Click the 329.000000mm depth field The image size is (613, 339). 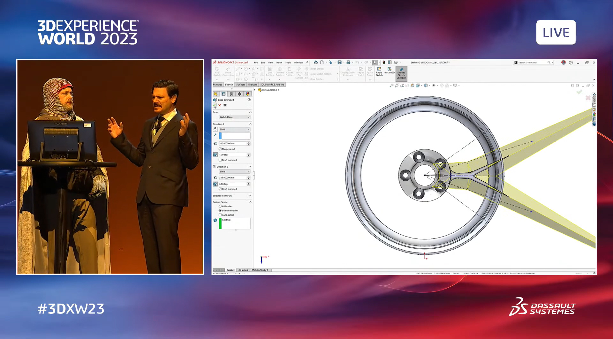[232, 177]
